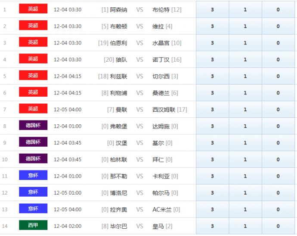
Task: Click the 意杯 badge for 那不勒 match
Action: click(33, 175)
